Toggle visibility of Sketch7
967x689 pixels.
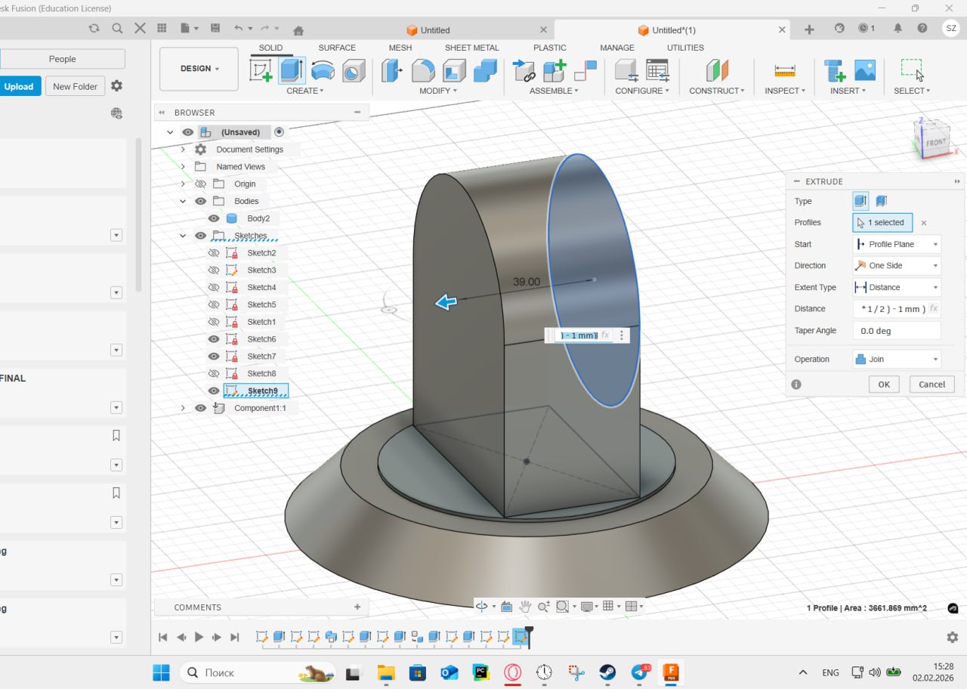point(214,357)
